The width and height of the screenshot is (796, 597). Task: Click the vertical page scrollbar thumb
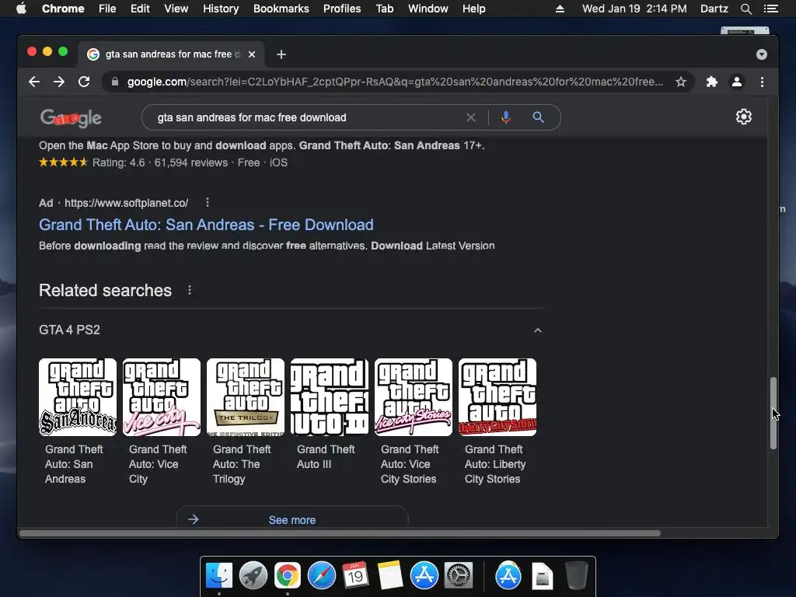point(773,413)
